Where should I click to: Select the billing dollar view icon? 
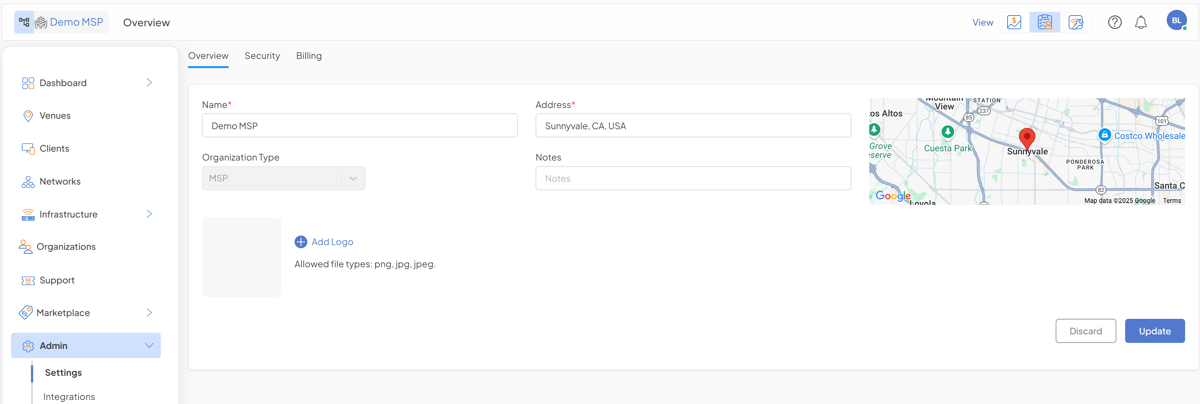(1014, 22)
